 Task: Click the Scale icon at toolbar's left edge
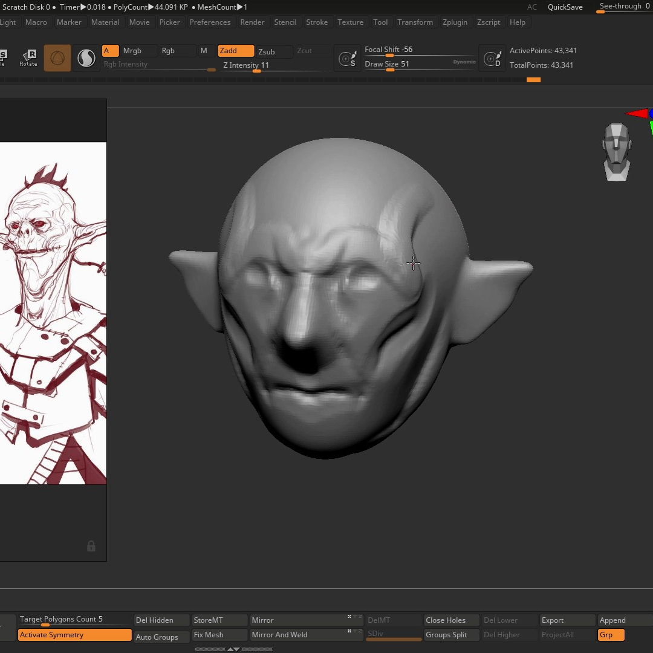[x=2, y=54]
